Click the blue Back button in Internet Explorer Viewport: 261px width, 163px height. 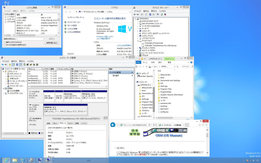pyautogui.click(x=113, y=125)
